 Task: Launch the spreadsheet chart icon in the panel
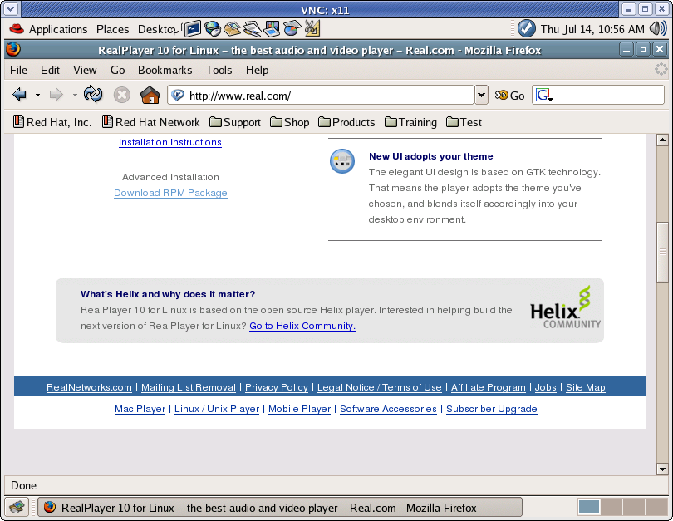[x=292, y=29]
